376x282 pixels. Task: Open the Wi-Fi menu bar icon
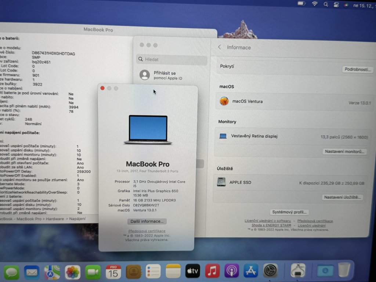pos(315,4)
